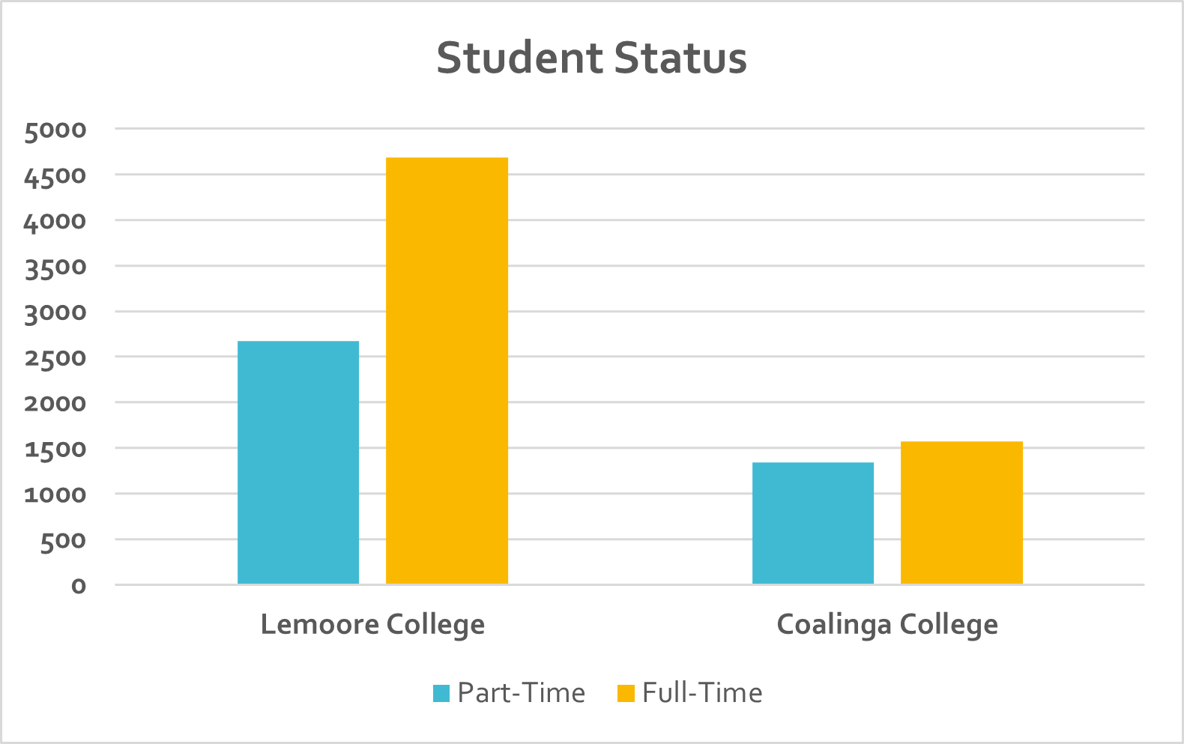Click the "Coalinga College" axis label
Viewport: 1184px width, 744px height.
click(x=887, y=624)
